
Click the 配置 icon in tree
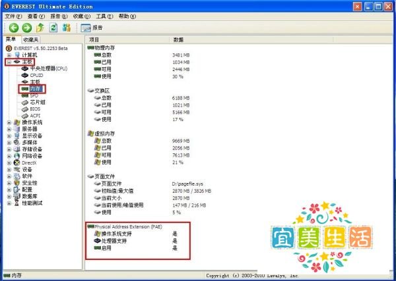(17, 190)
